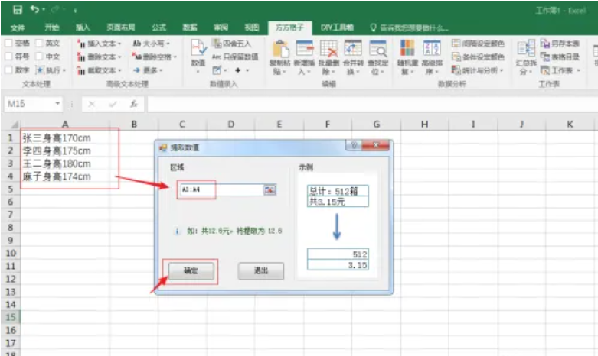Open the 查找定位 search tool
The width and height of the screenshot is (598, 356).
[x=377, y=50]
